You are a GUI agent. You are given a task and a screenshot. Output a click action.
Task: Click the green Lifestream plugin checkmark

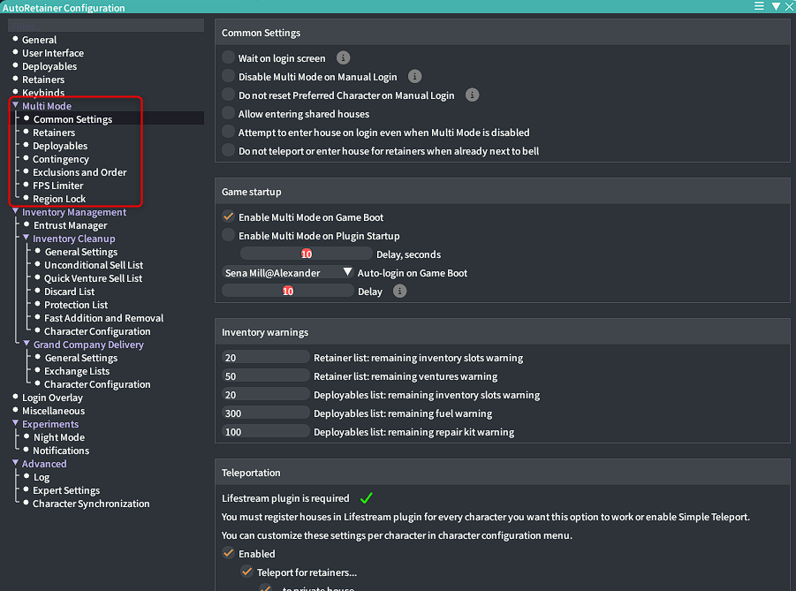tap(367, 498)
